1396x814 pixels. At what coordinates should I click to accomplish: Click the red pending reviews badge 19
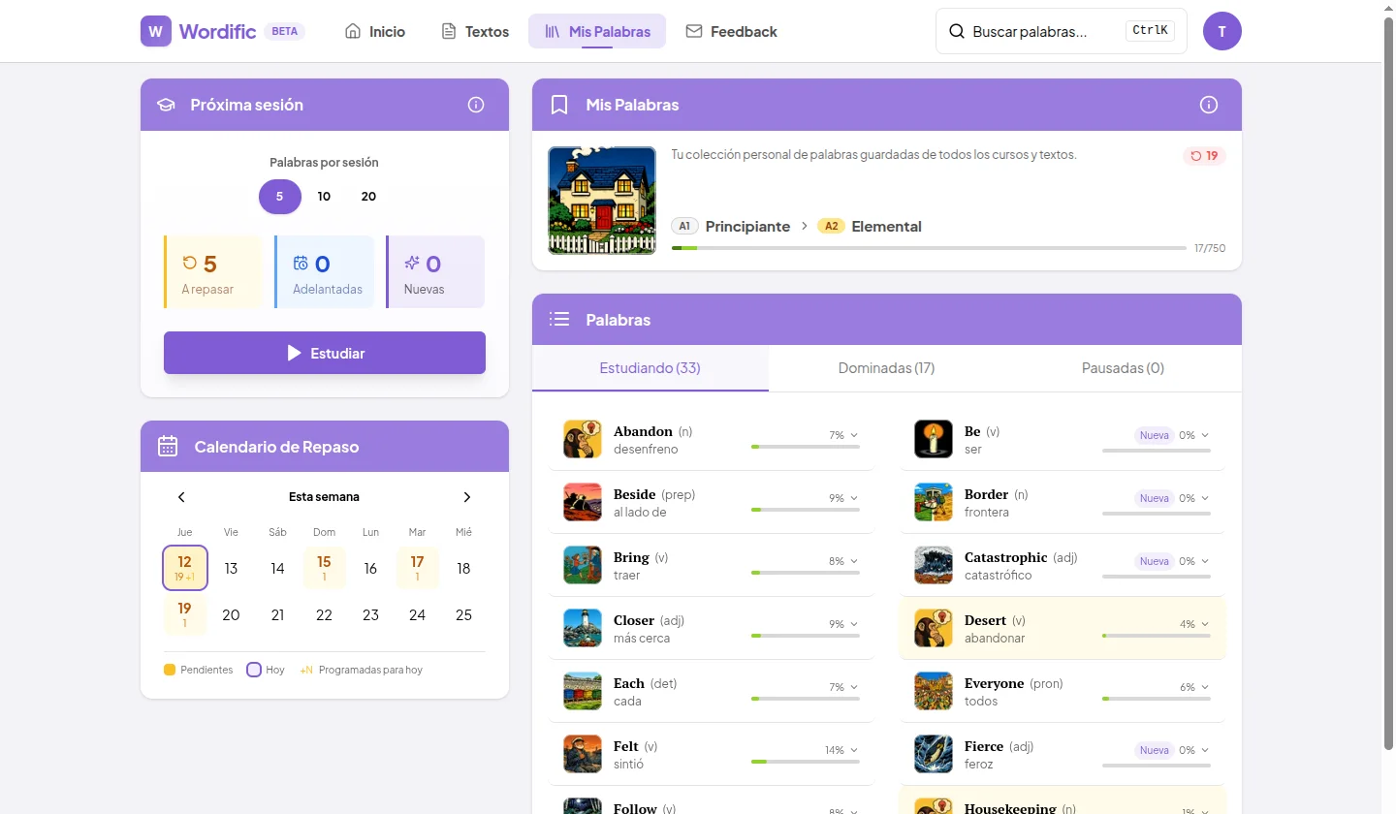[x=1204, y=156]
